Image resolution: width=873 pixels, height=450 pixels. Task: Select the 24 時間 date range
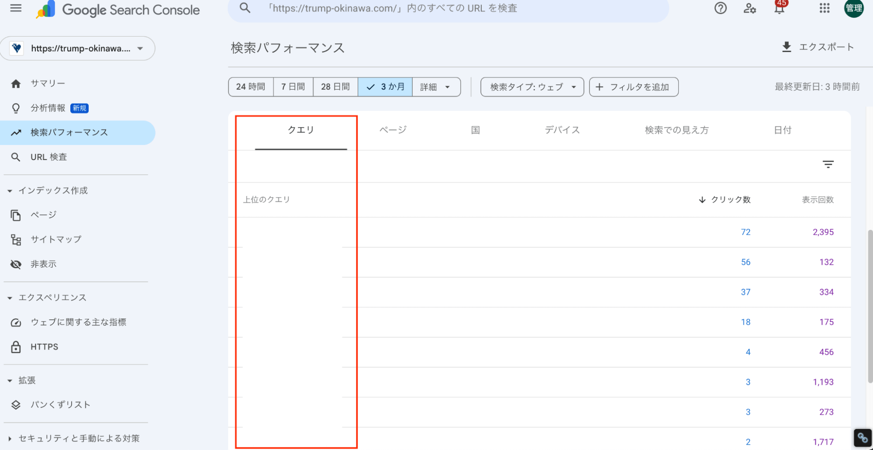pyautogui.click(x=250, y=87)
